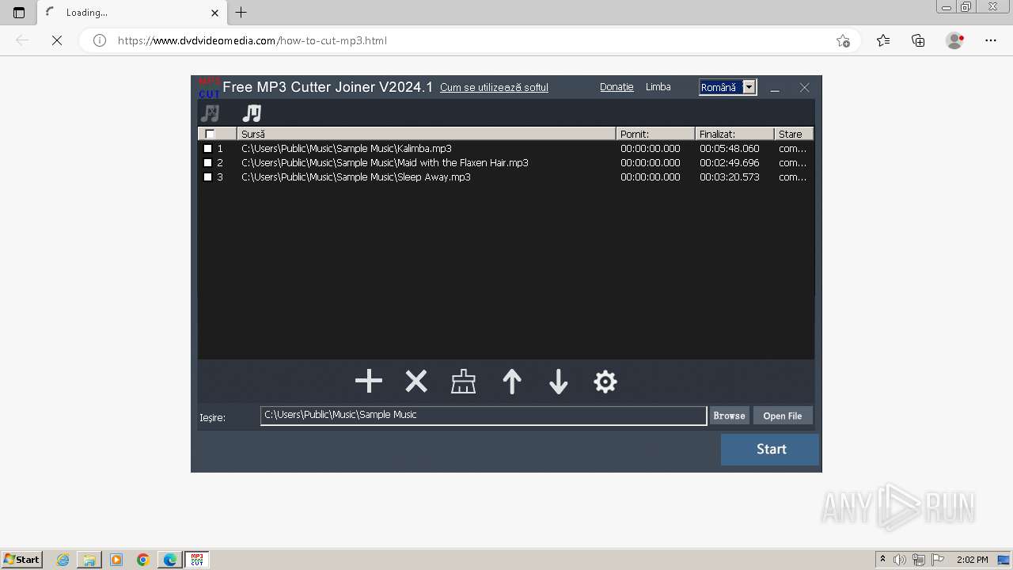Click the Finalizat column header
The height and width of the screenshot is (570, 1013).
click(734, 134)
